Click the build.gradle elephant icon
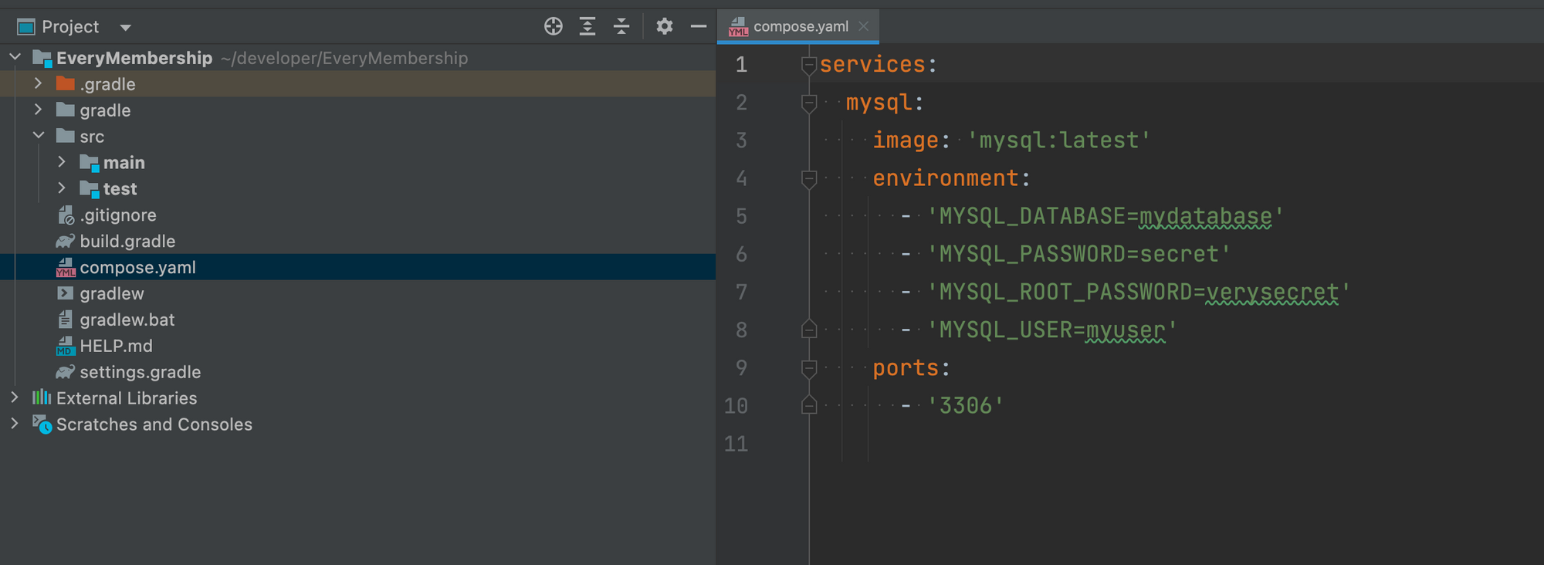This screenshot has width=1544, height=565. coord(66,241)
